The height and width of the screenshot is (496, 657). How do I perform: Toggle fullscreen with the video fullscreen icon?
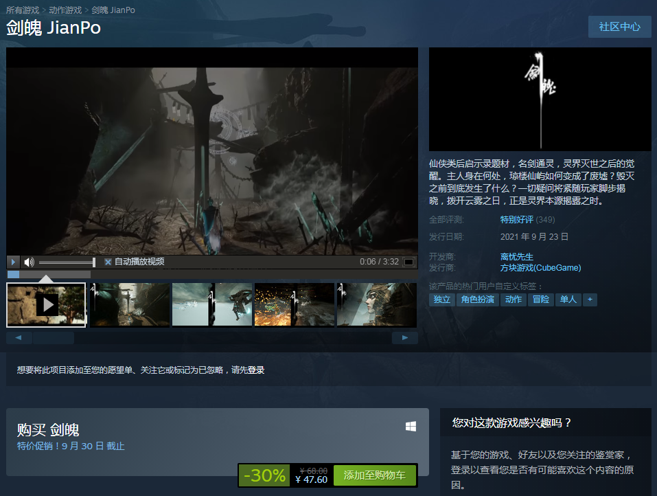tap(408, 262)
